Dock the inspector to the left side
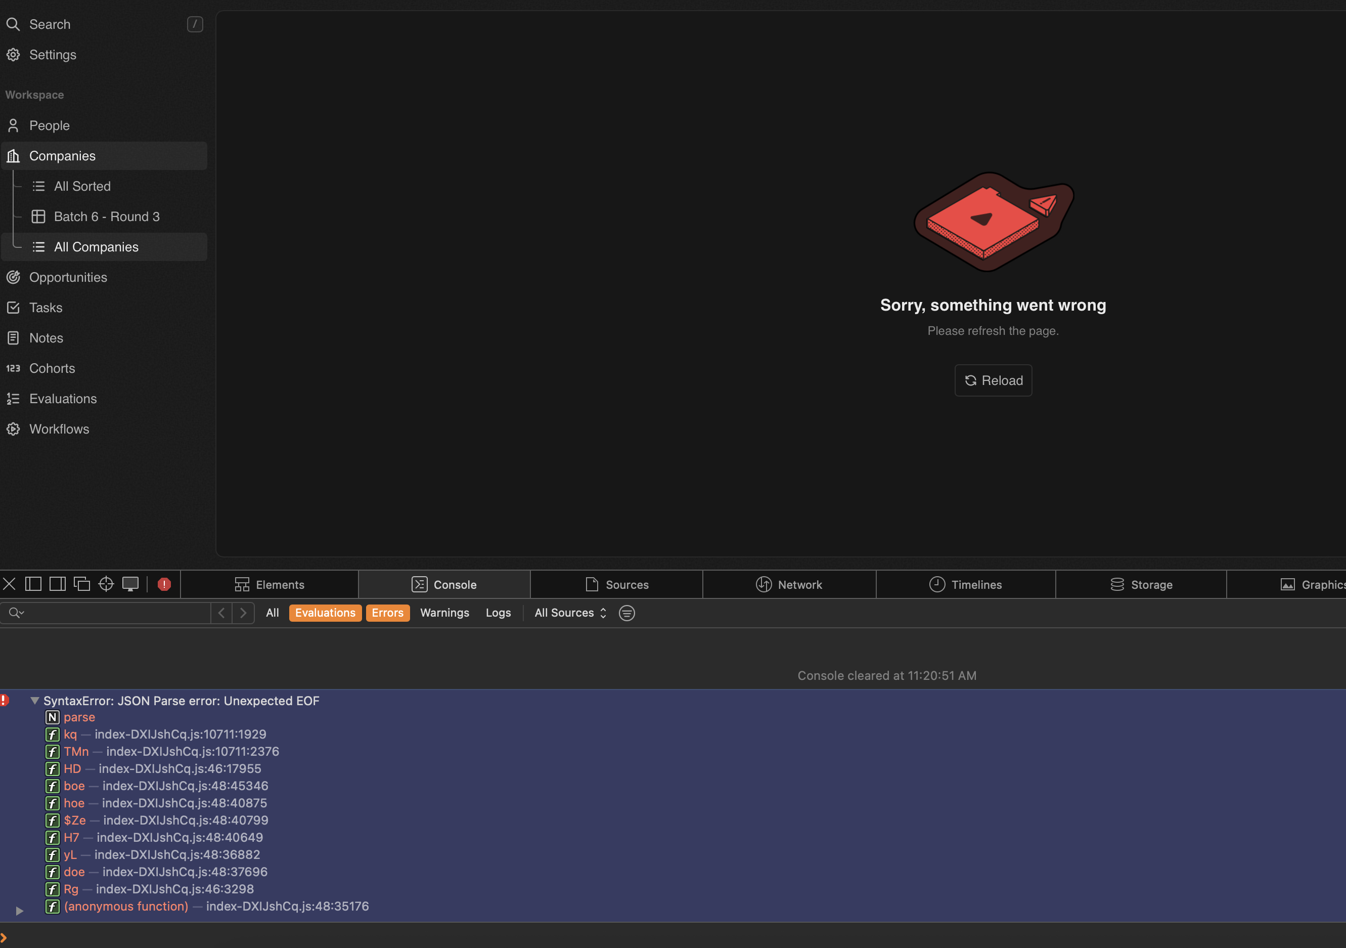 point(33,584)
